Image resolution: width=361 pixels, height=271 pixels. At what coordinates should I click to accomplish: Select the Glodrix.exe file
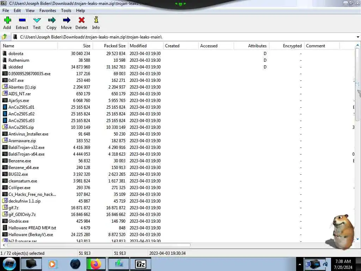click(19, 221)
